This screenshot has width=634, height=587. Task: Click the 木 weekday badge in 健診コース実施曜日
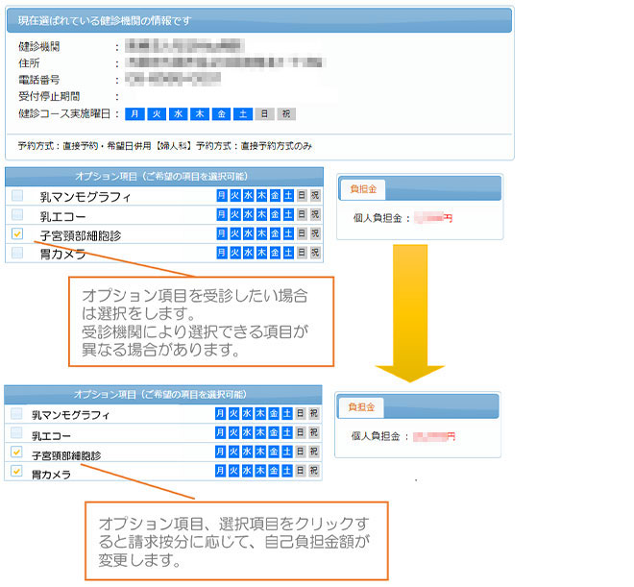(x=200, y=114)
